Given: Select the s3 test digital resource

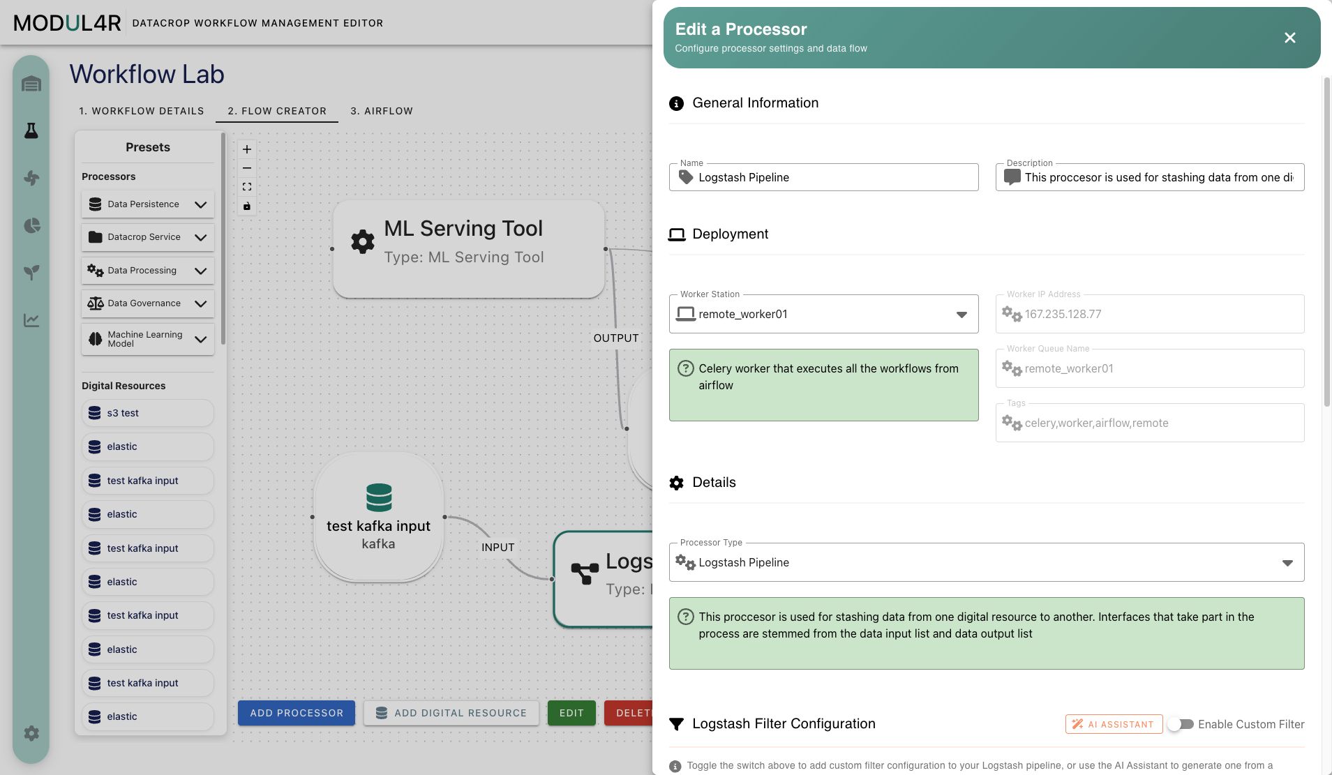Looking at the screenshot, I should (x=148, y=413).
